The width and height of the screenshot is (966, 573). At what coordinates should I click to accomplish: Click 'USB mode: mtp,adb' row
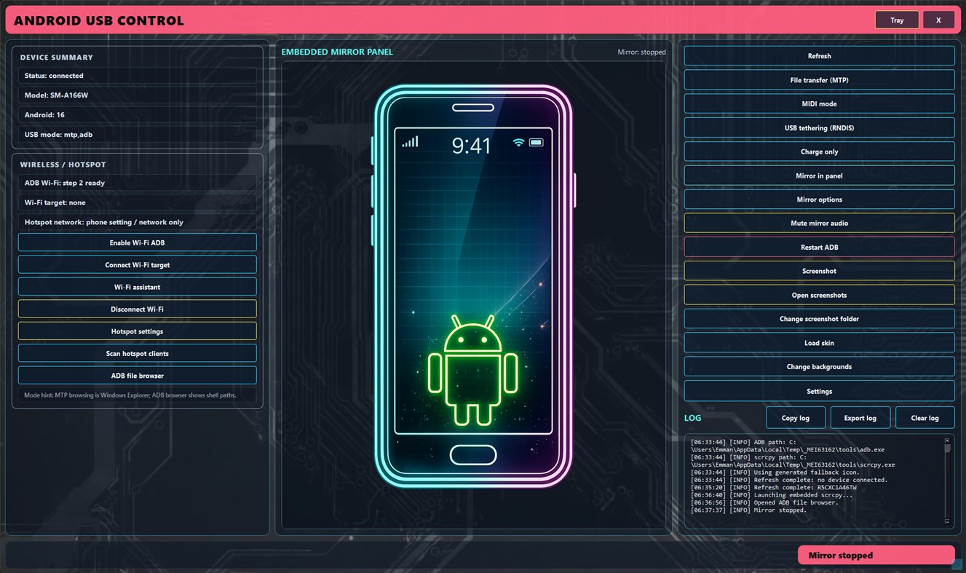pos(138,135)
